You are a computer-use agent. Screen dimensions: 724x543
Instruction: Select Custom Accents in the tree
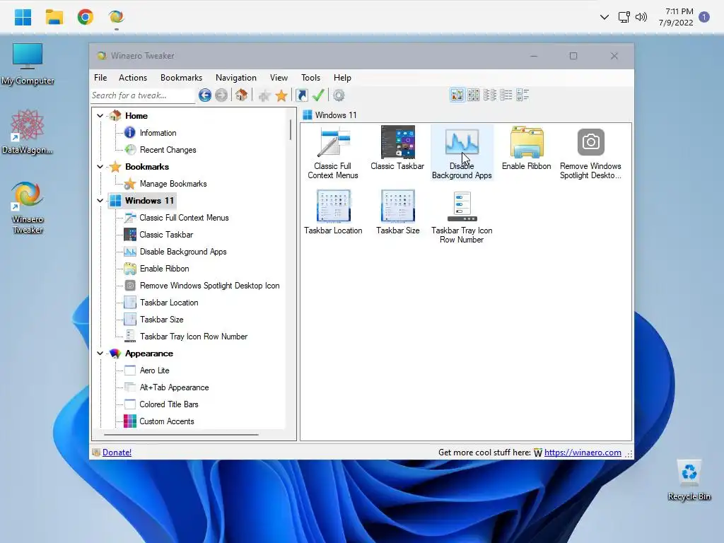point(166,421)
